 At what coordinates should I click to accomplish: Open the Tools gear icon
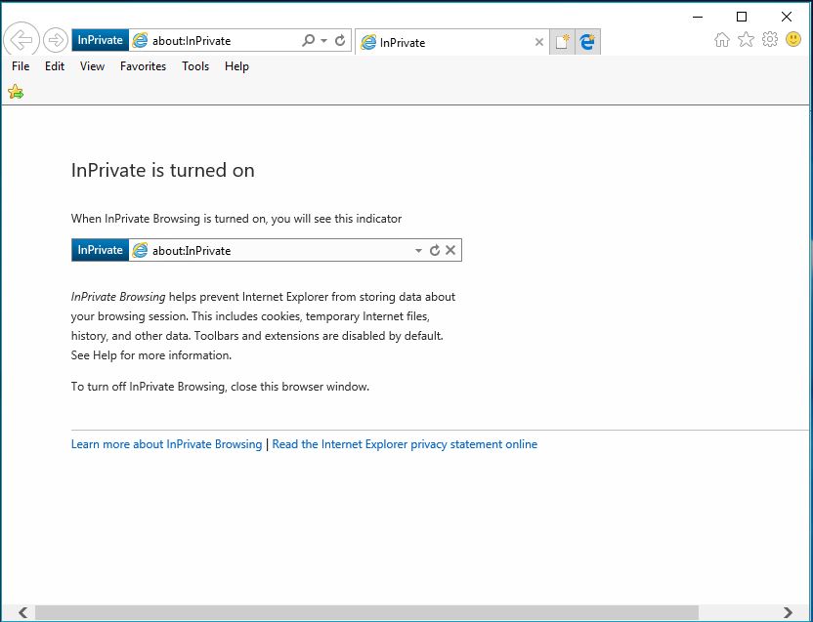click(x=770, y=39)
